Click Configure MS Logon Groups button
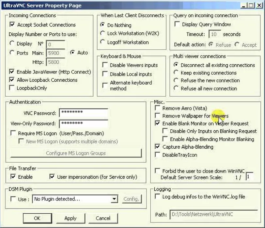The height and width of the screenshot is (228, 265). [76, 153]
